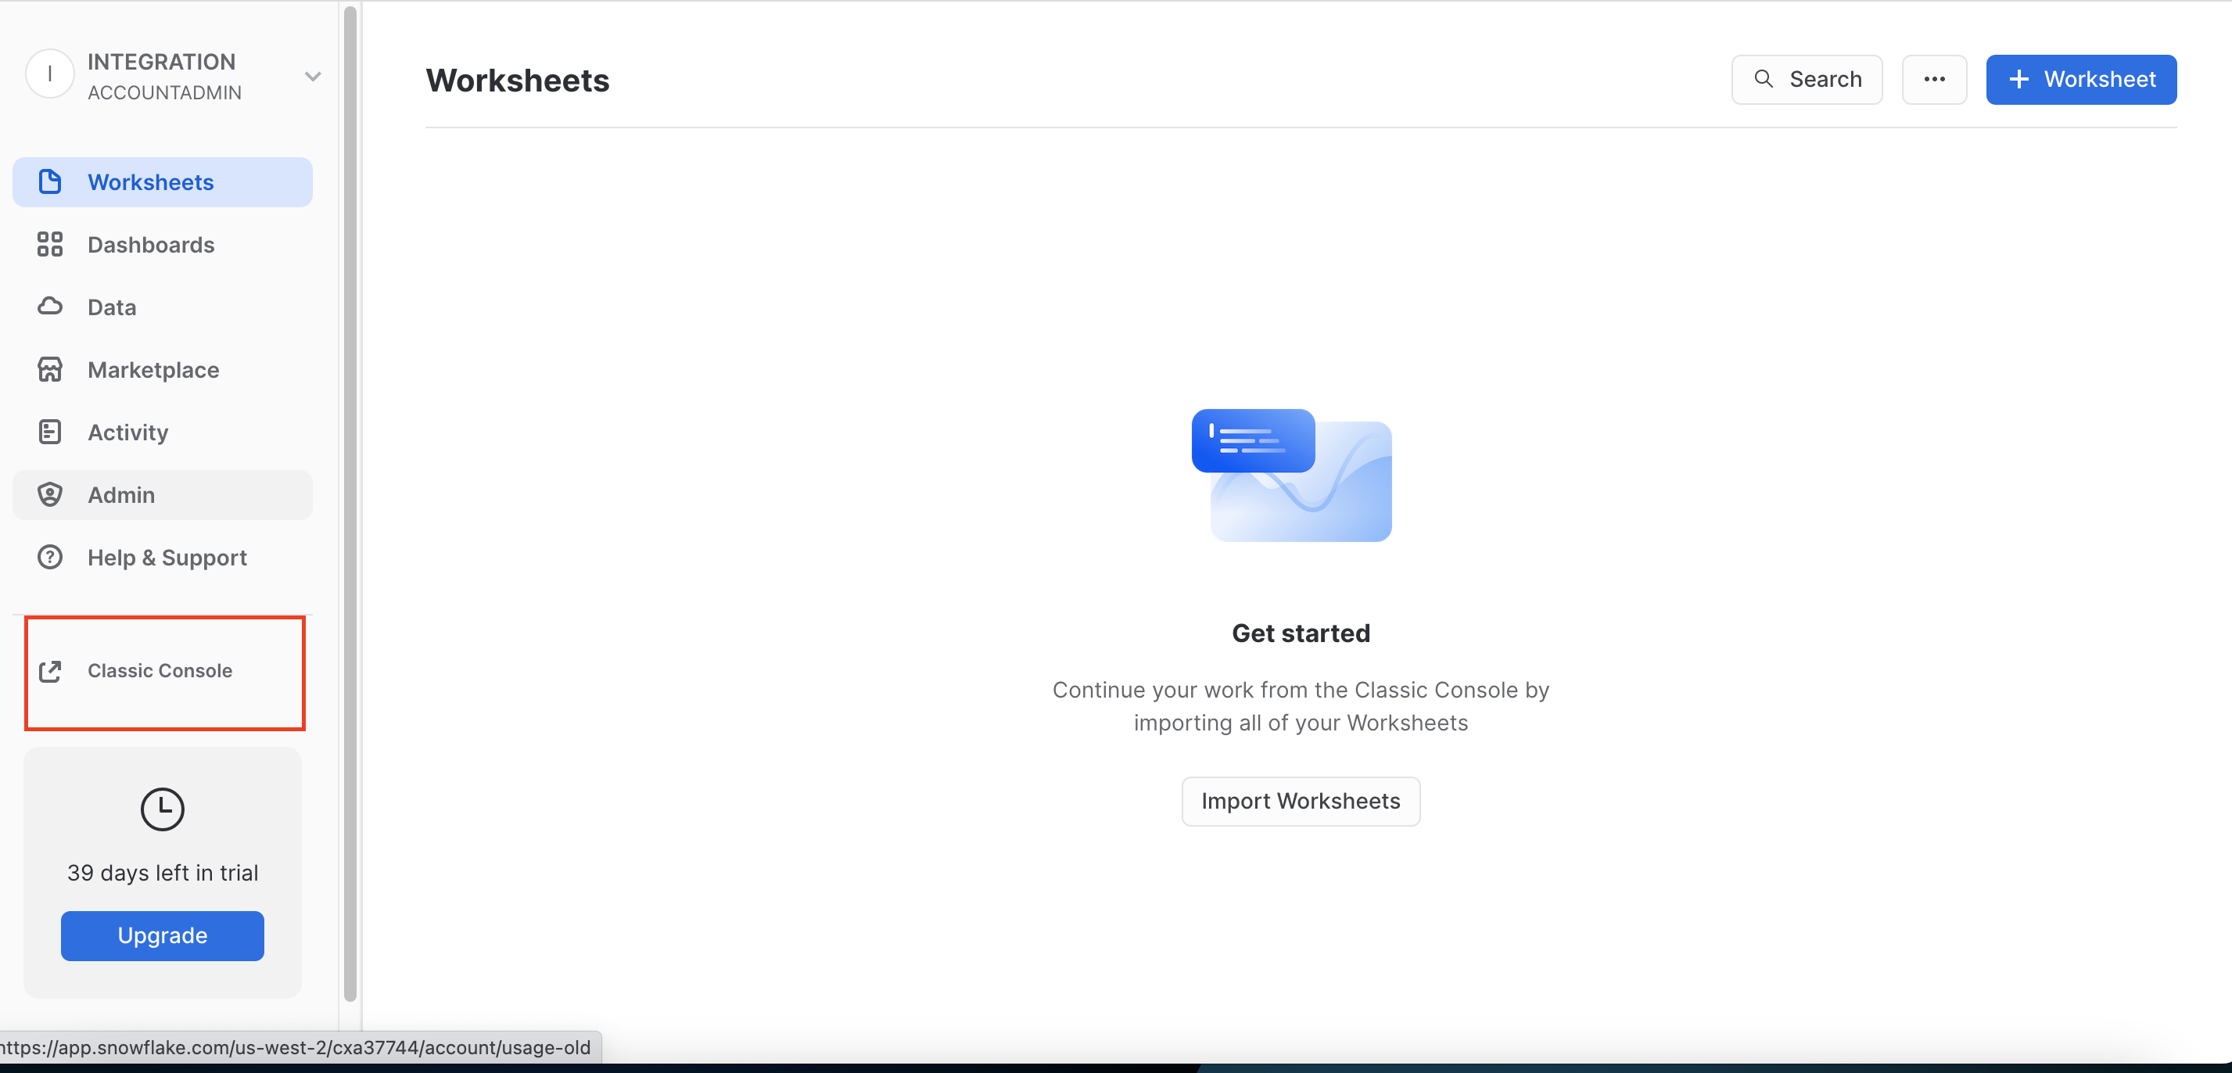Select the Classic Console menu item
Screen dimensions: 2232x1073
(x=161, y=670)
